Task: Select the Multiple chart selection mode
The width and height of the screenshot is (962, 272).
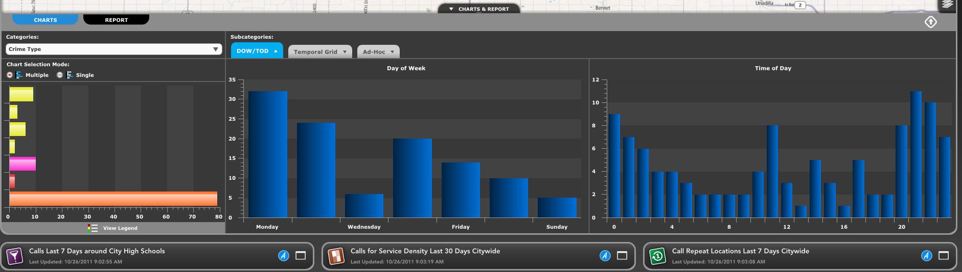Action: 10,75
